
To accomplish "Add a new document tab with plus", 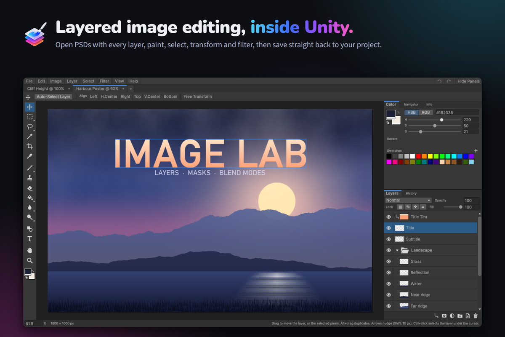I will 131,89.
